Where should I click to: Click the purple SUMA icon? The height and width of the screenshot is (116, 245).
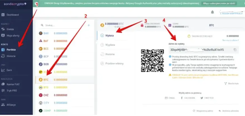point(170,25)
